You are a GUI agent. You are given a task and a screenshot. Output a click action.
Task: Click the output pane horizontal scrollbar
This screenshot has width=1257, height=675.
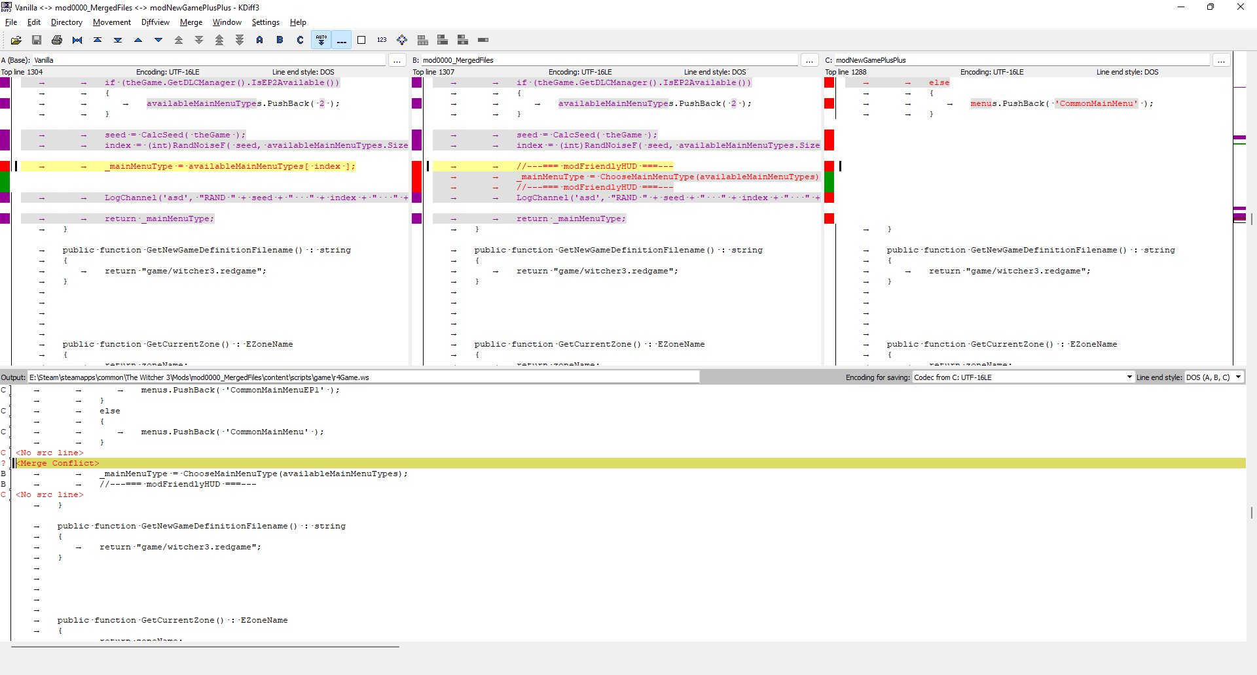[x=205, y=647]
